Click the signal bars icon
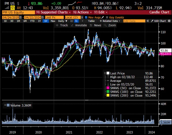 [x=7, y=8]
